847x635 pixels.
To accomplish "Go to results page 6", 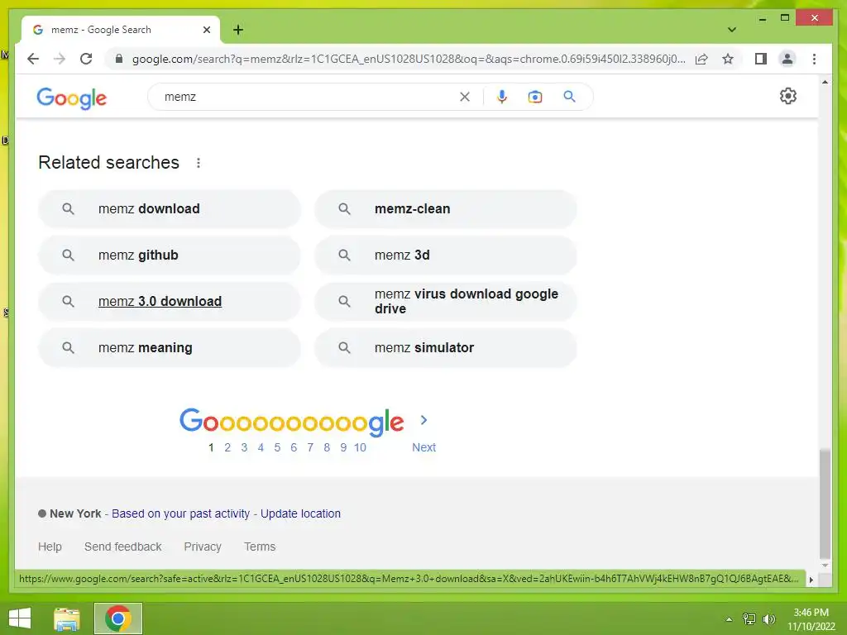I will click(294, 447).
